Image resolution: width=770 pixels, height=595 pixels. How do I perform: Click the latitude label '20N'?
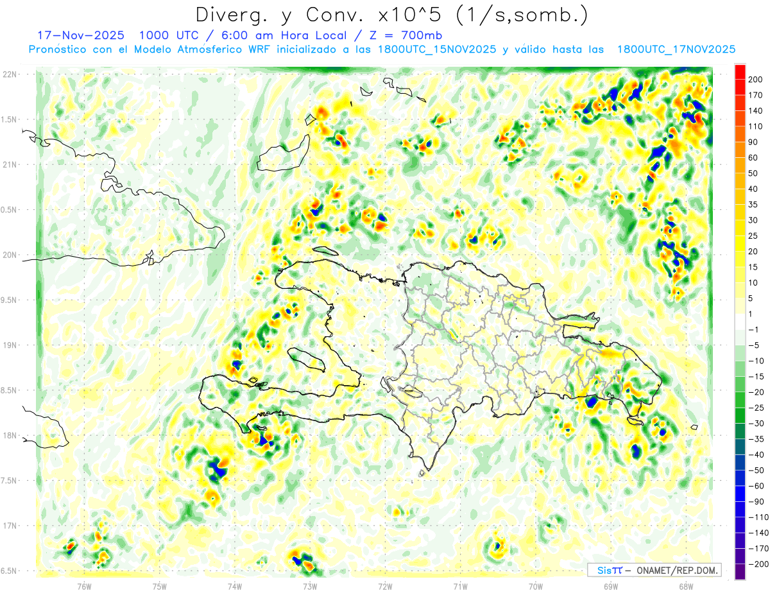(10, 255)
